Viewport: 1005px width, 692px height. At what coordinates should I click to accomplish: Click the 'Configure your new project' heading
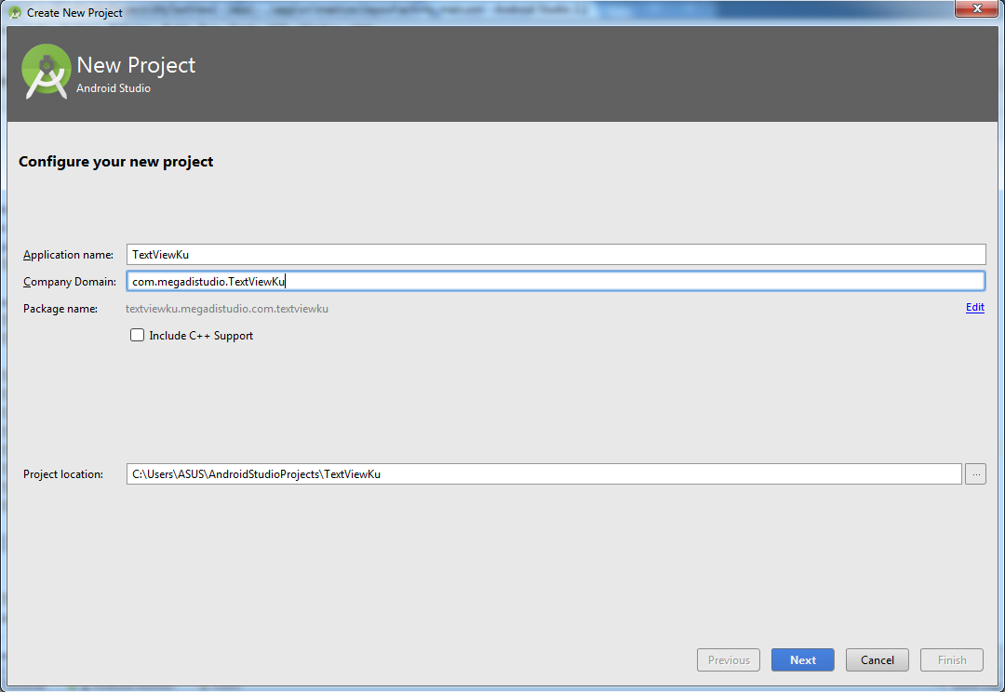pyautogui.click(x=116, y=162)
